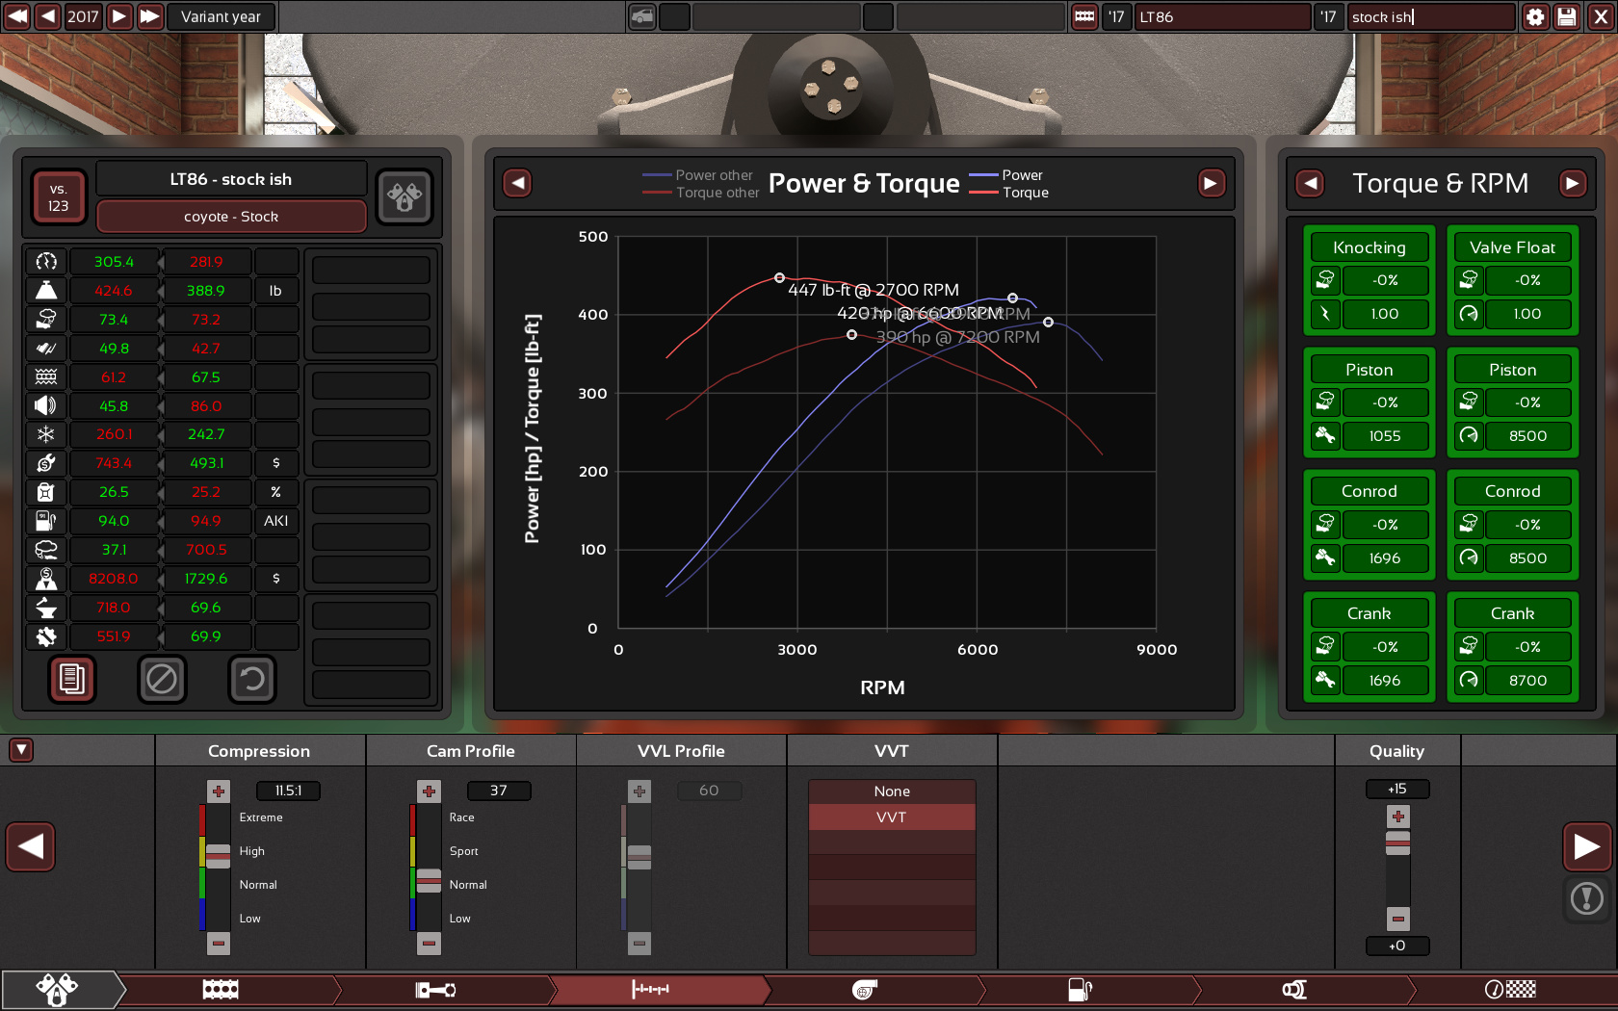
Task: Open the settings gear in top bar
Action: point(1535,16)
